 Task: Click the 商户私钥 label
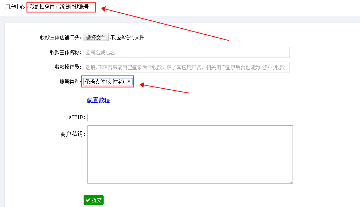click(x=73, y=134)
